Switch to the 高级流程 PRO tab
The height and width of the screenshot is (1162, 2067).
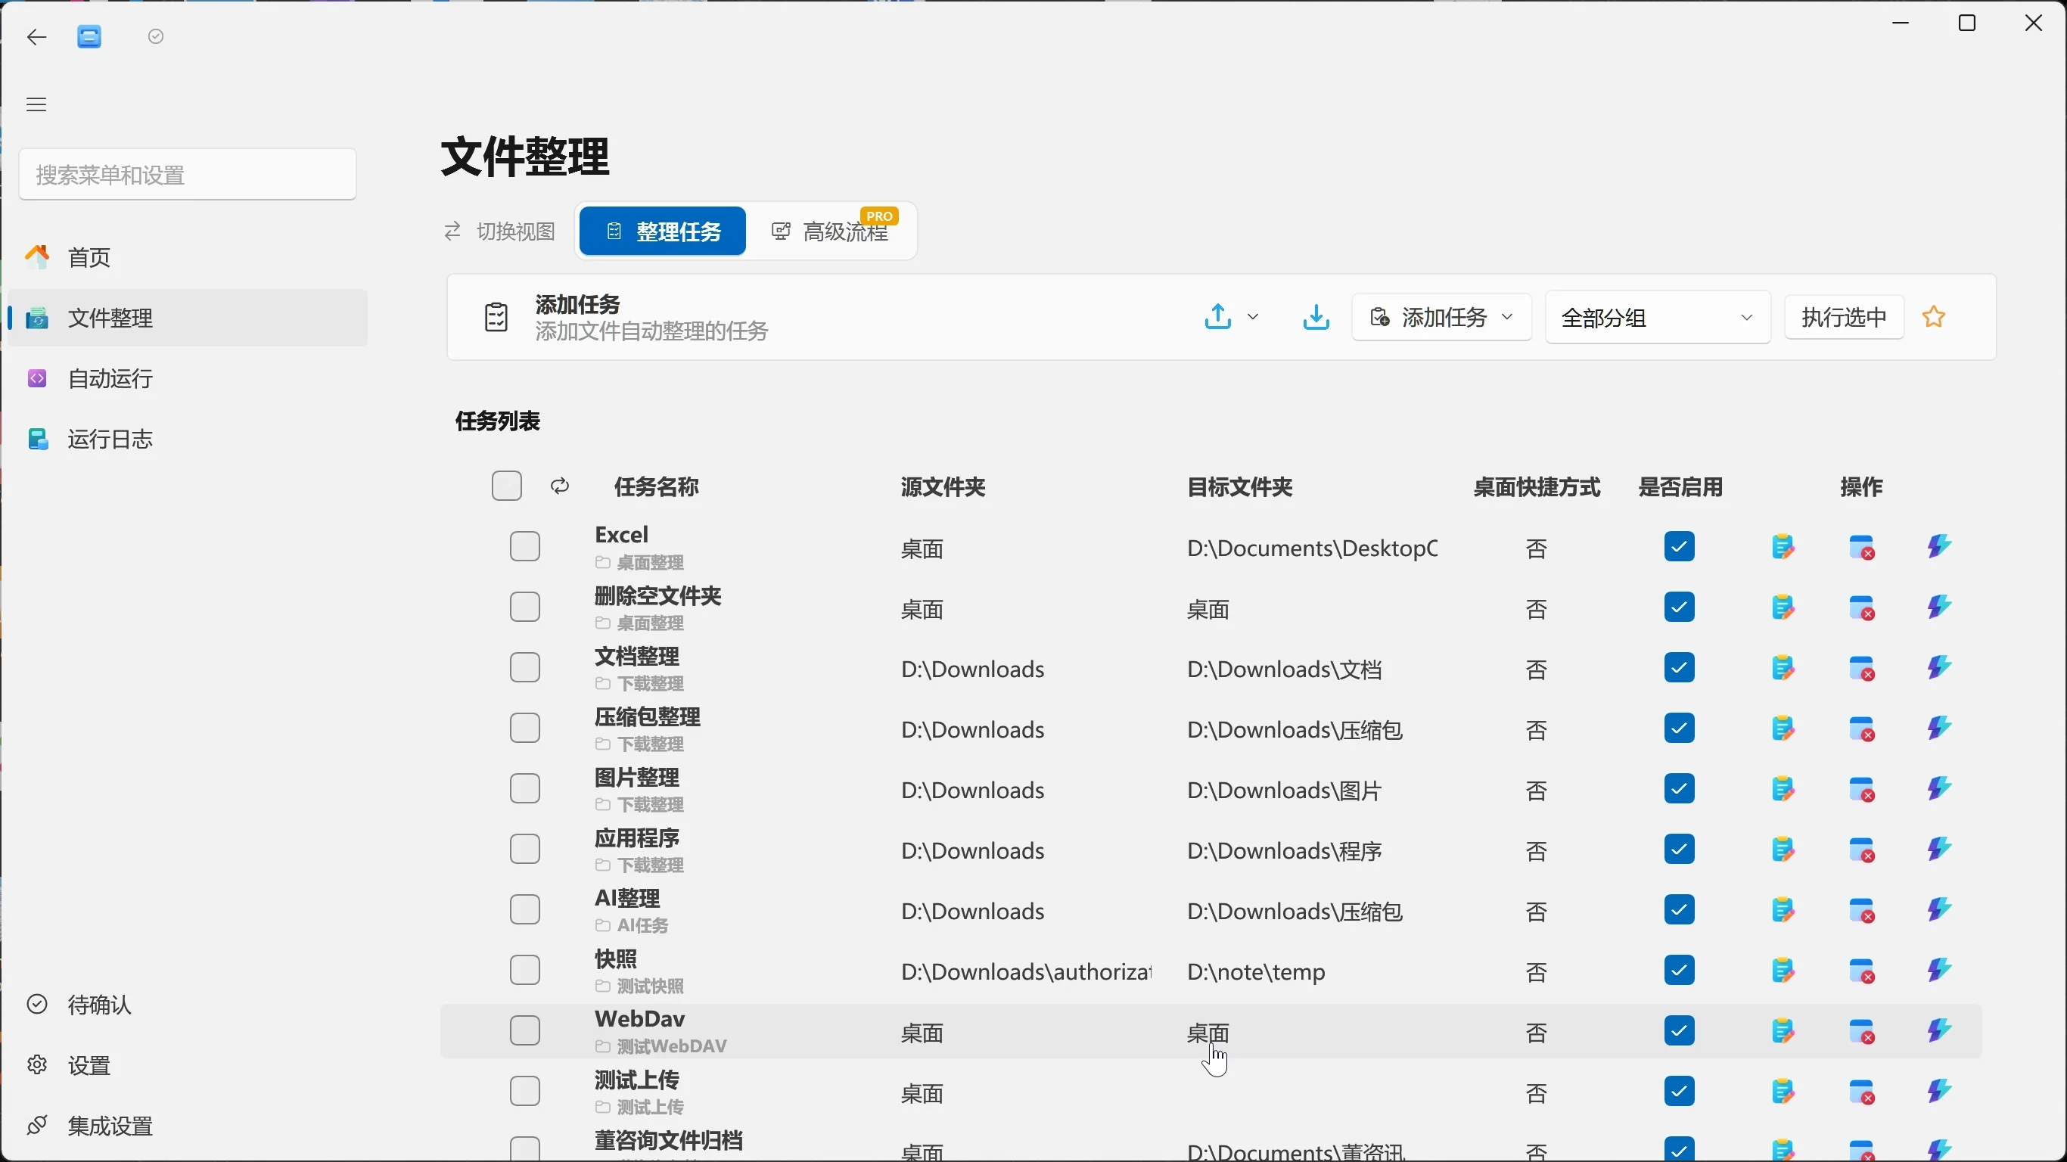coord(831,231)
